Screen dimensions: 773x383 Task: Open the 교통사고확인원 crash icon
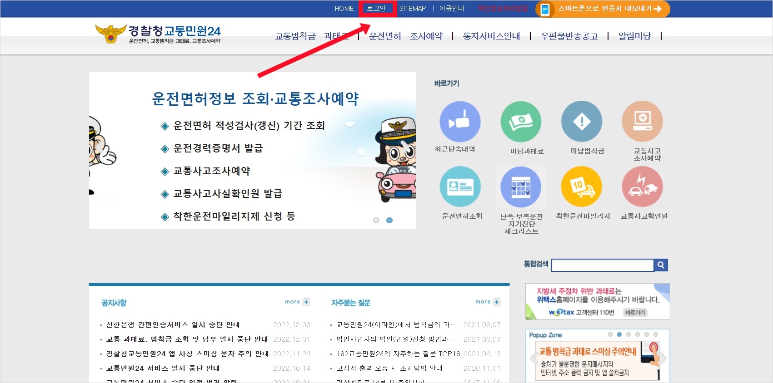(643, 187)
